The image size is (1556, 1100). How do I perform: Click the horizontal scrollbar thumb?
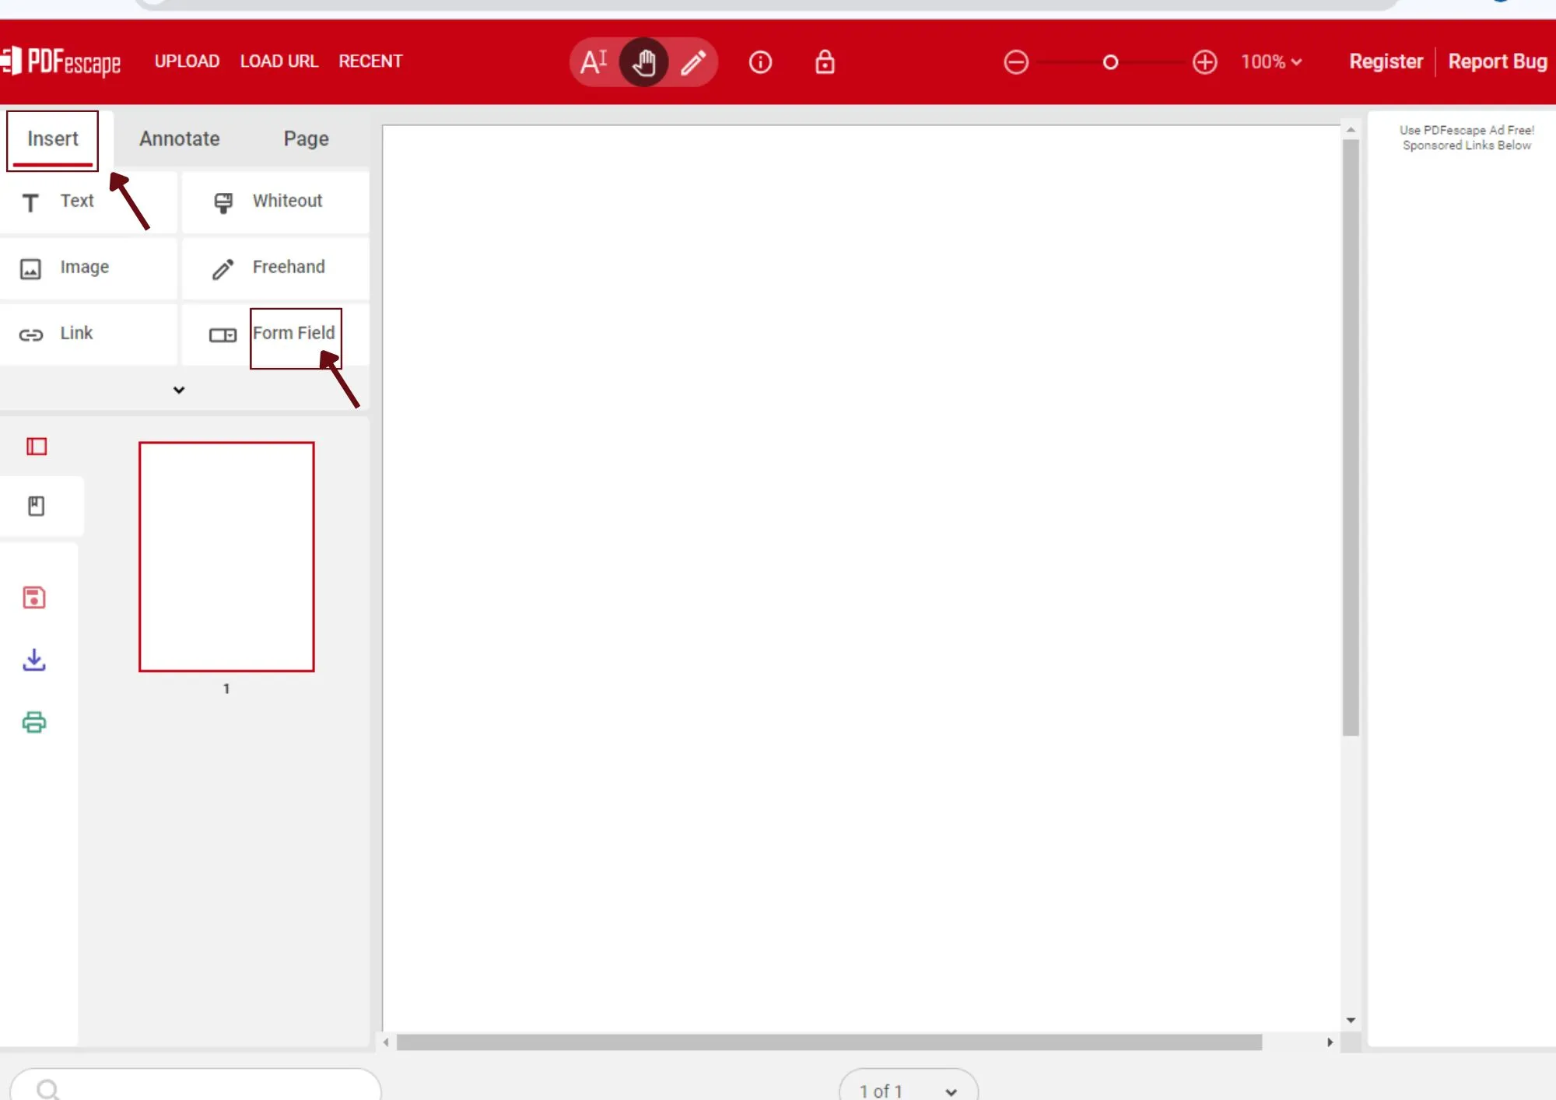(829, 1042)
